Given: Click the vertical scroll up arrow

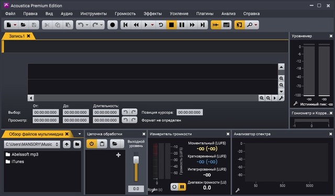Looking at the screenshot, I should pos(281,67).
